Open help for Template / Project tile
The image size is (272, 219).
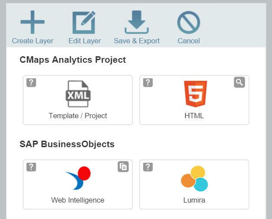31,83
